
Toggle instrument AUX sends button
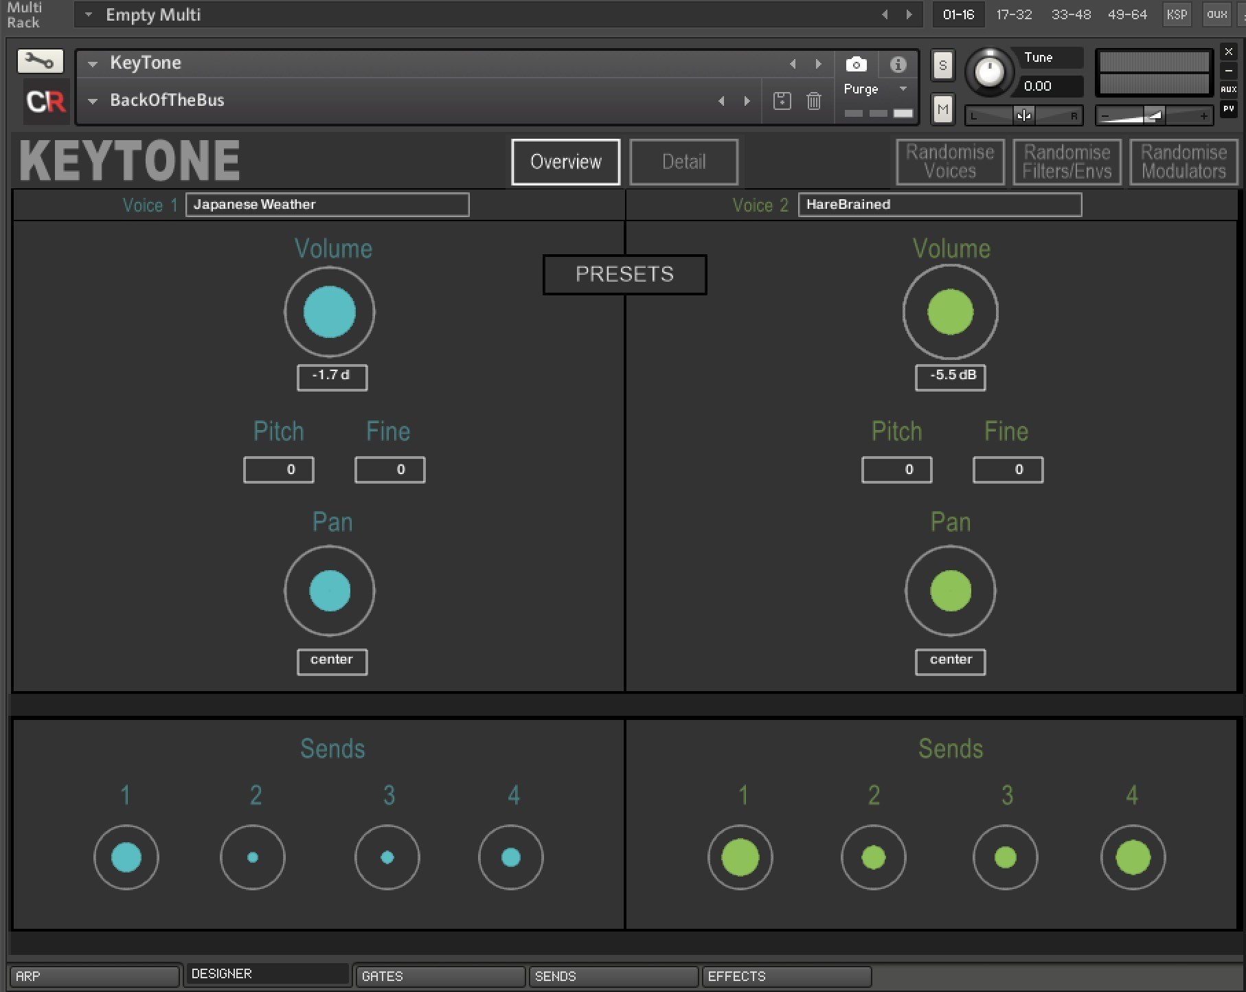(x=1229, y=89)
